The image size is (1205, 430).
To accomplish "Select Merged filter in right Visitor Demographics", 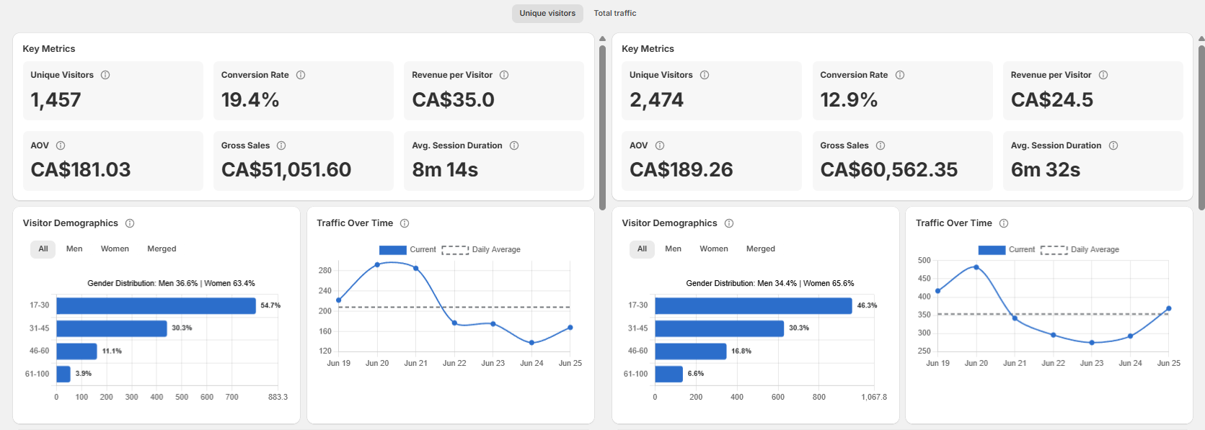I will click(x=761, y=249).
